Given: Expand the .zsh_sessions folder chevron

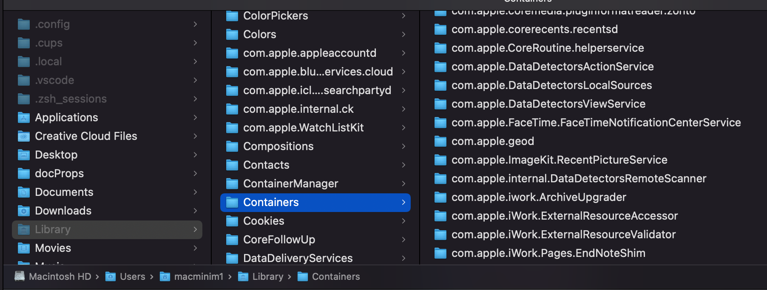Looking at the screenshot, I should (195, 99).
